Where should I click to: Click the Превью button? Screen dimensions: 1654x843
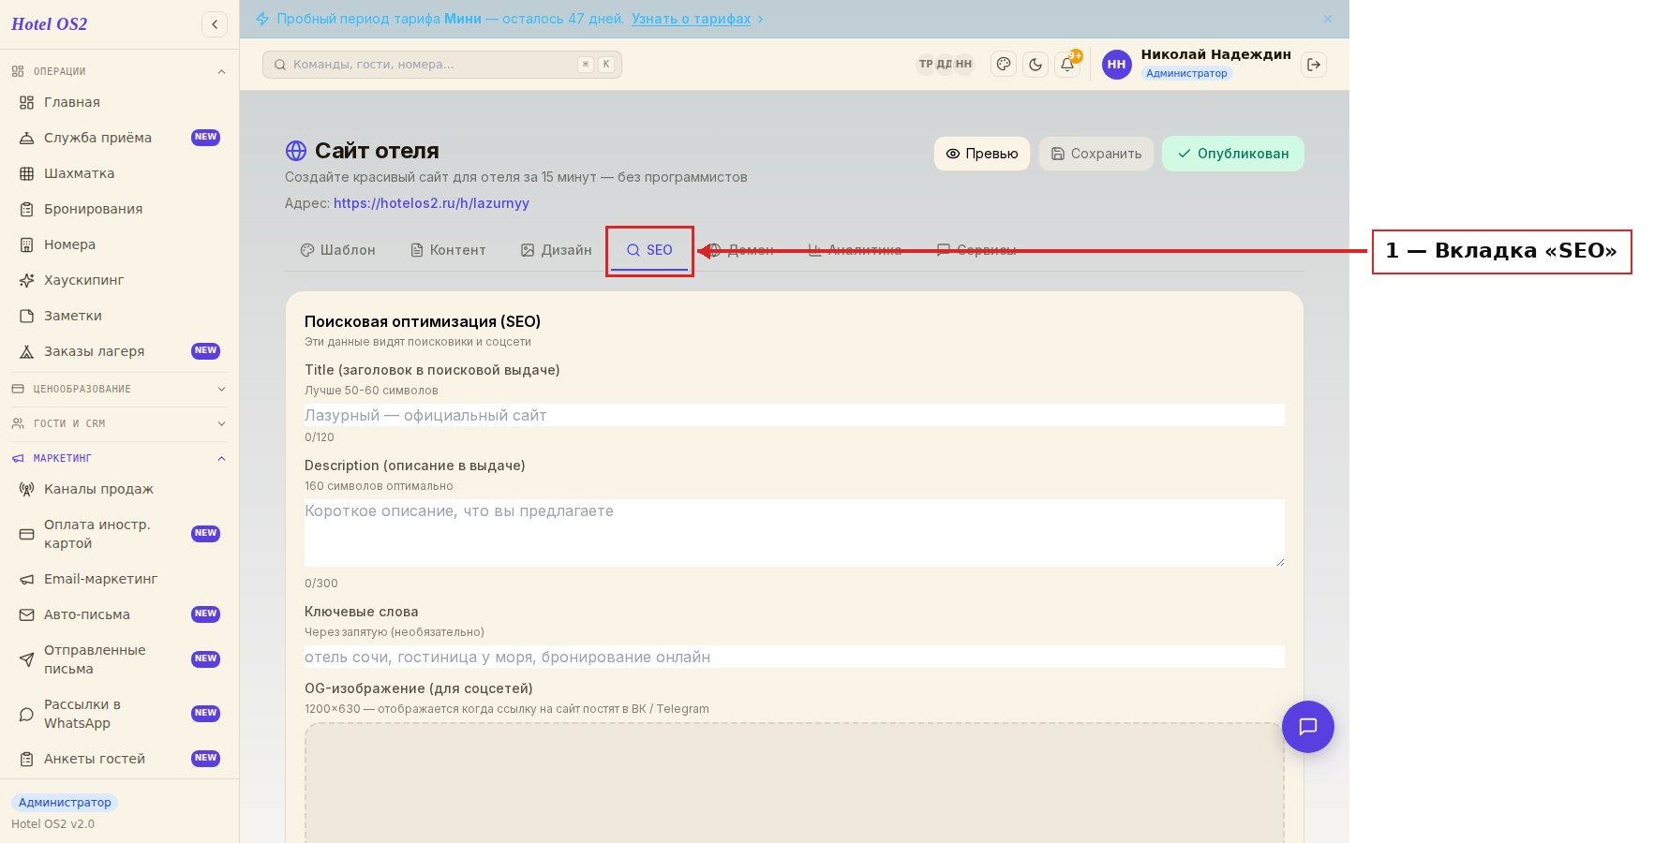pos(982,154)
